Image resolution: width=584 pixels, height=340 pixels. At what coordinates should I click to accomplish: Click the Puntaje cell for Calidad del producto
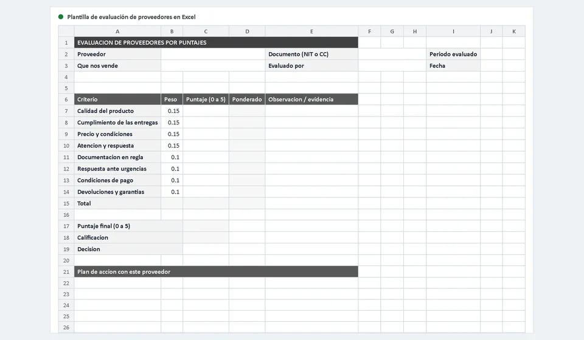tap(206, 110)
